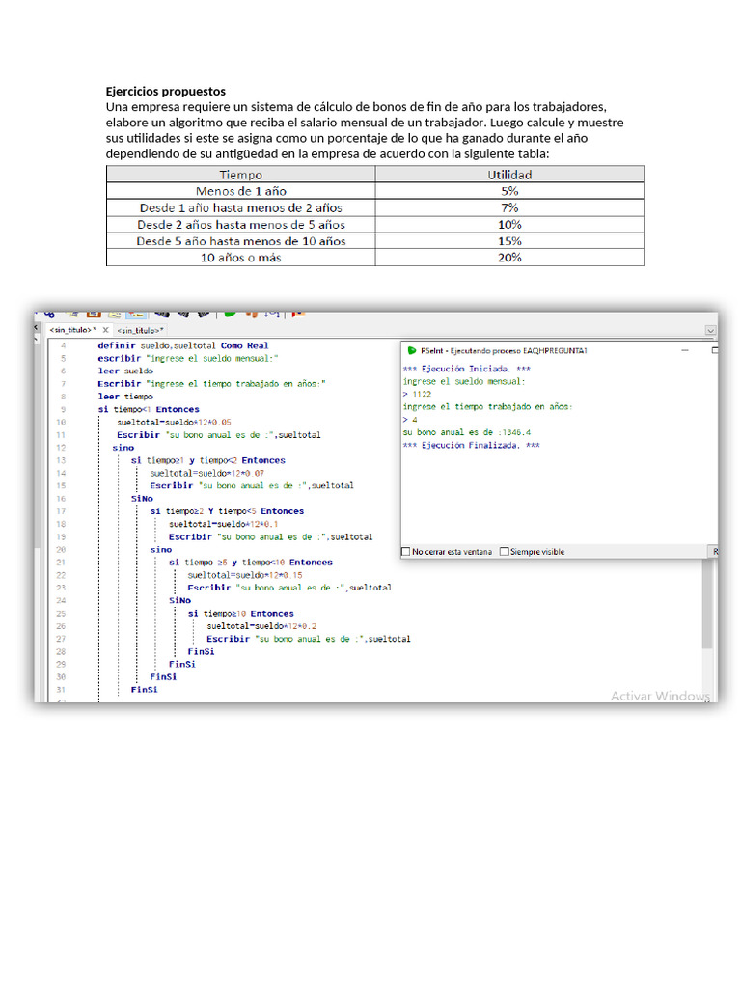Check the 'Siempre visible' option

tap(504, 552)
